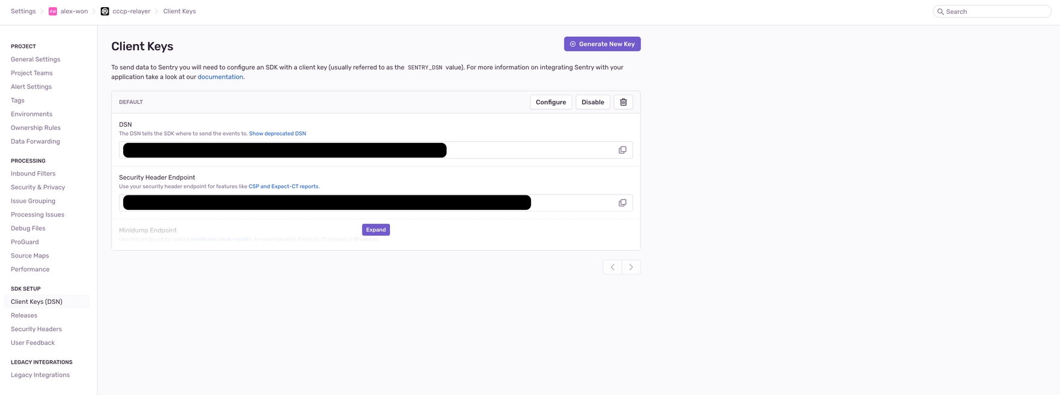Click Generate New Key button
The width and height of the screenshot is (1060, 395).
coord(602,44)
